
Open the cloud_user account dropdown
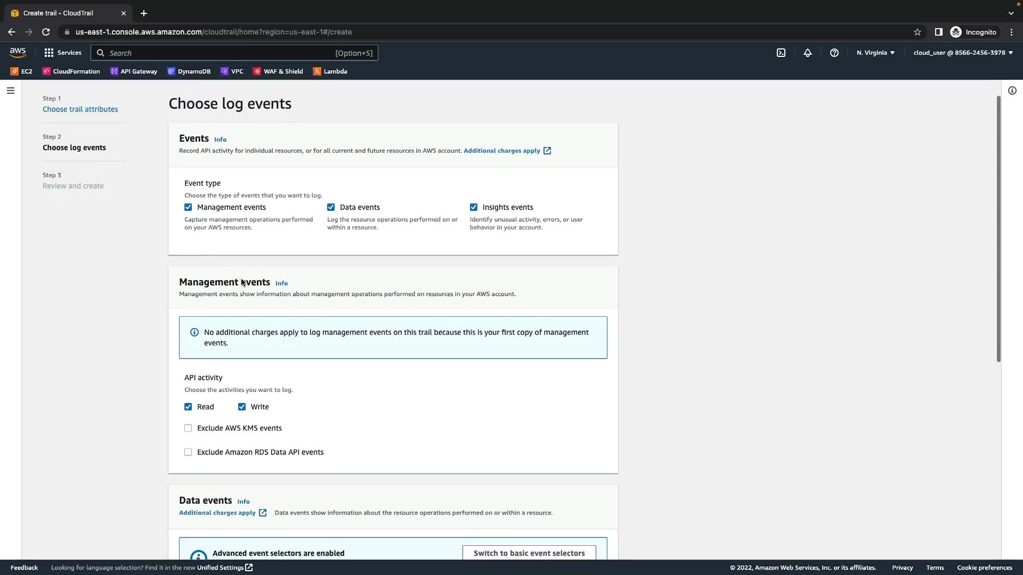[x=963, y=53]
